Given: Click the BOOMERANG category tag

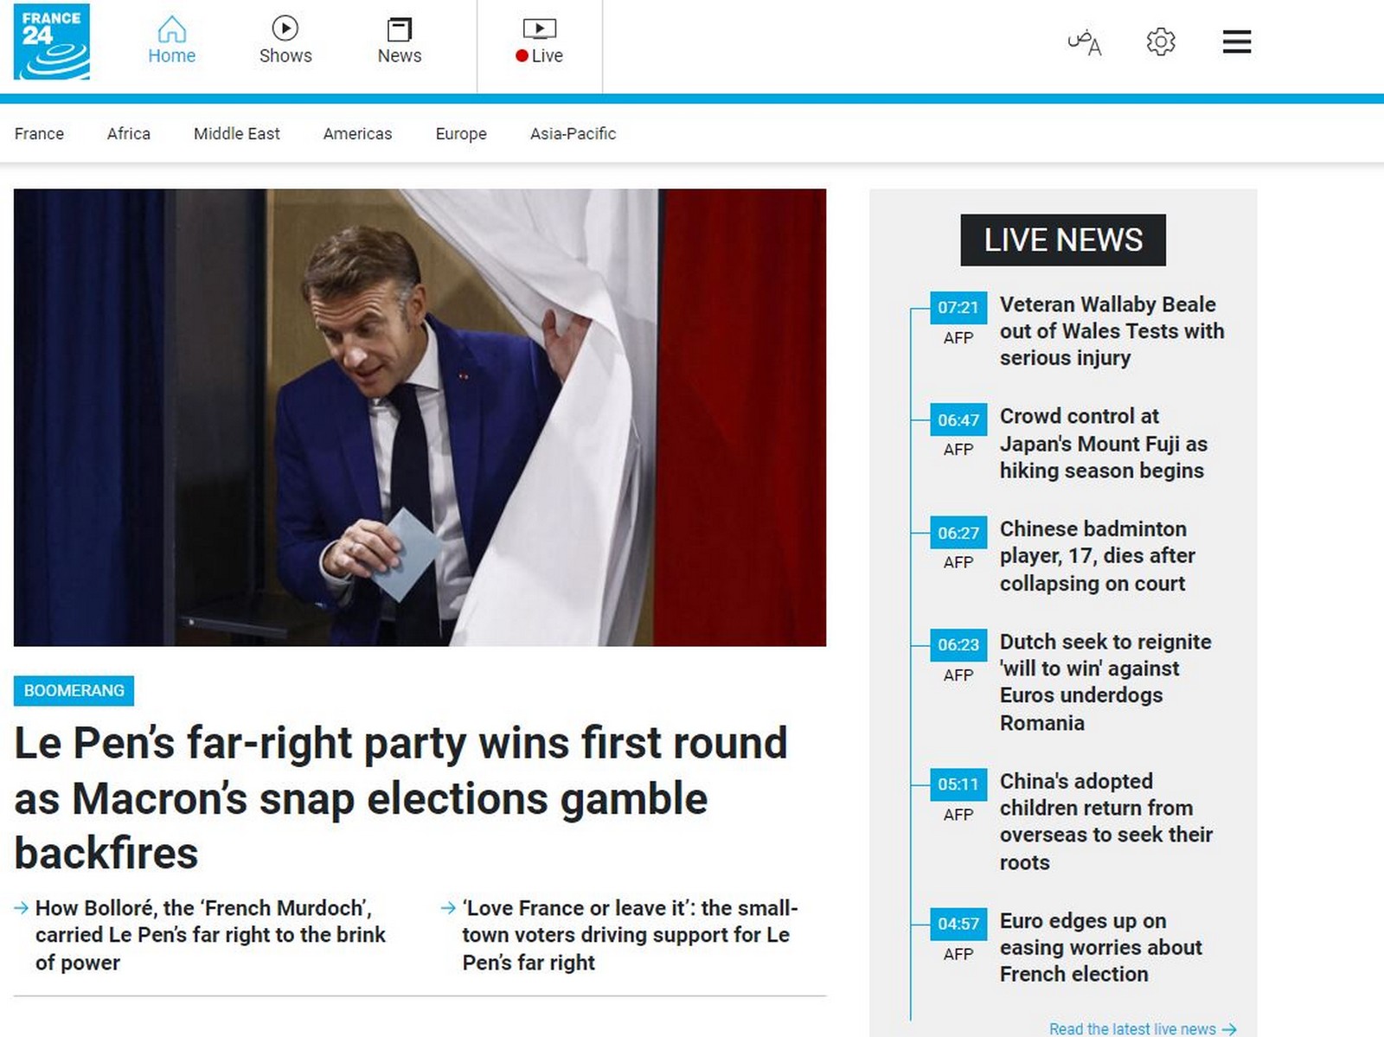Looking at the screenshot, I should click(74, 690).
